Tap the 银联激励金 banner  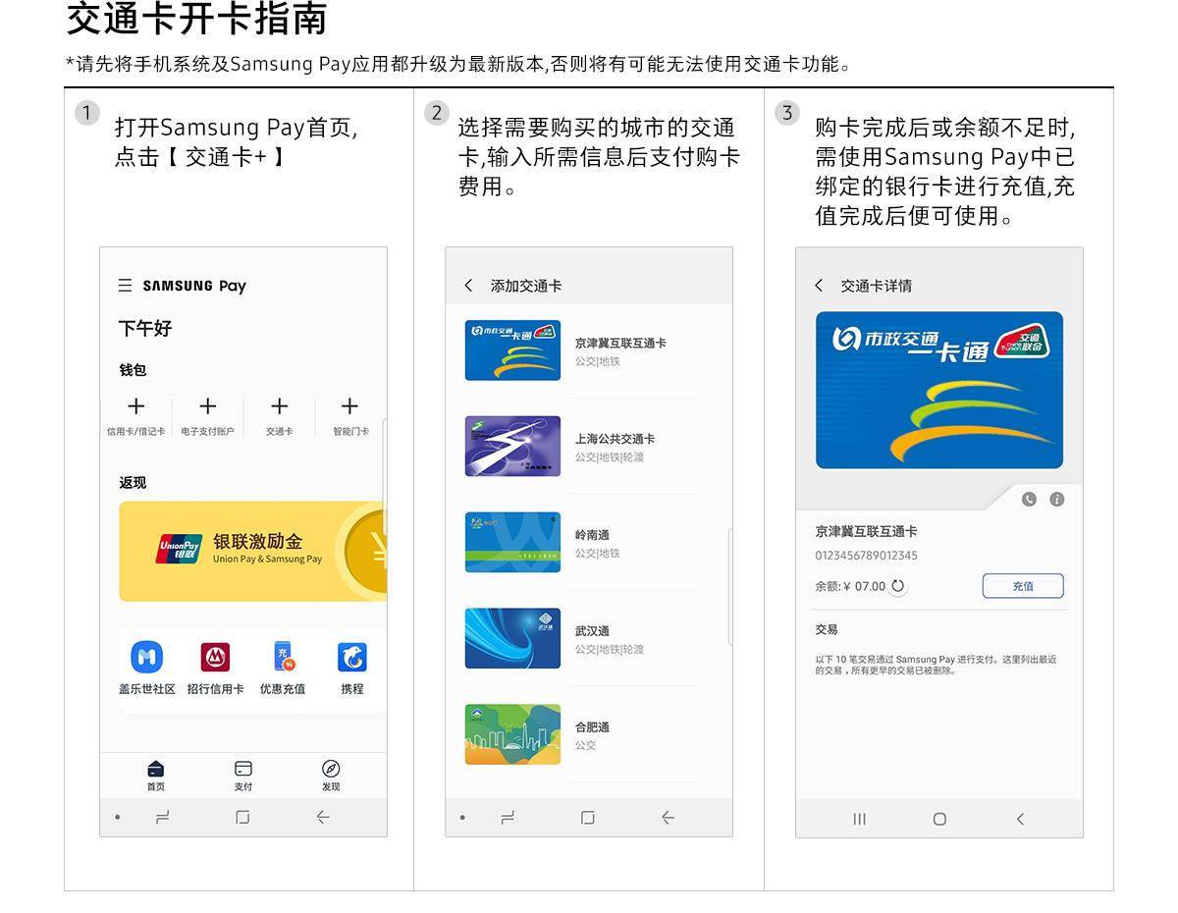pyautogui.click(x=253, y=551)
